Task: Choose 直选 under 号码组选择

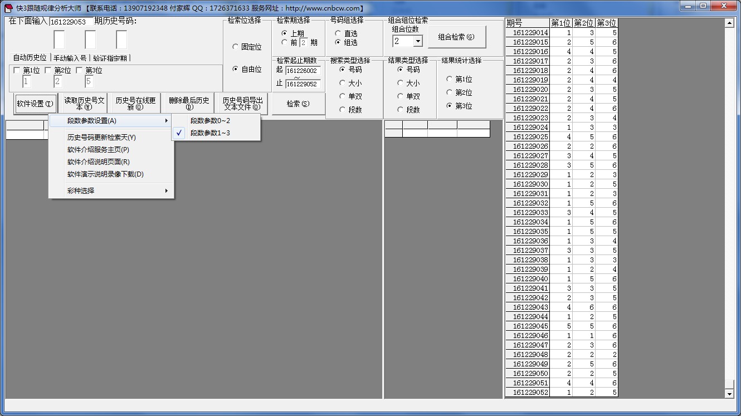Action: click(338, 34)
